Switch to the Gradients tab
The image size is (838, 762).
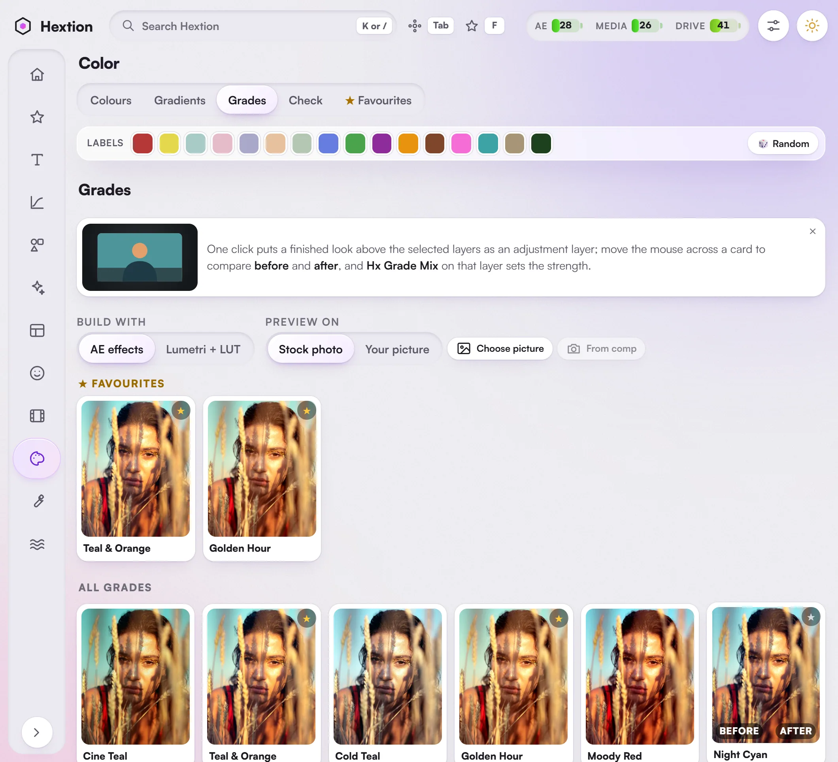coord(179,100)
